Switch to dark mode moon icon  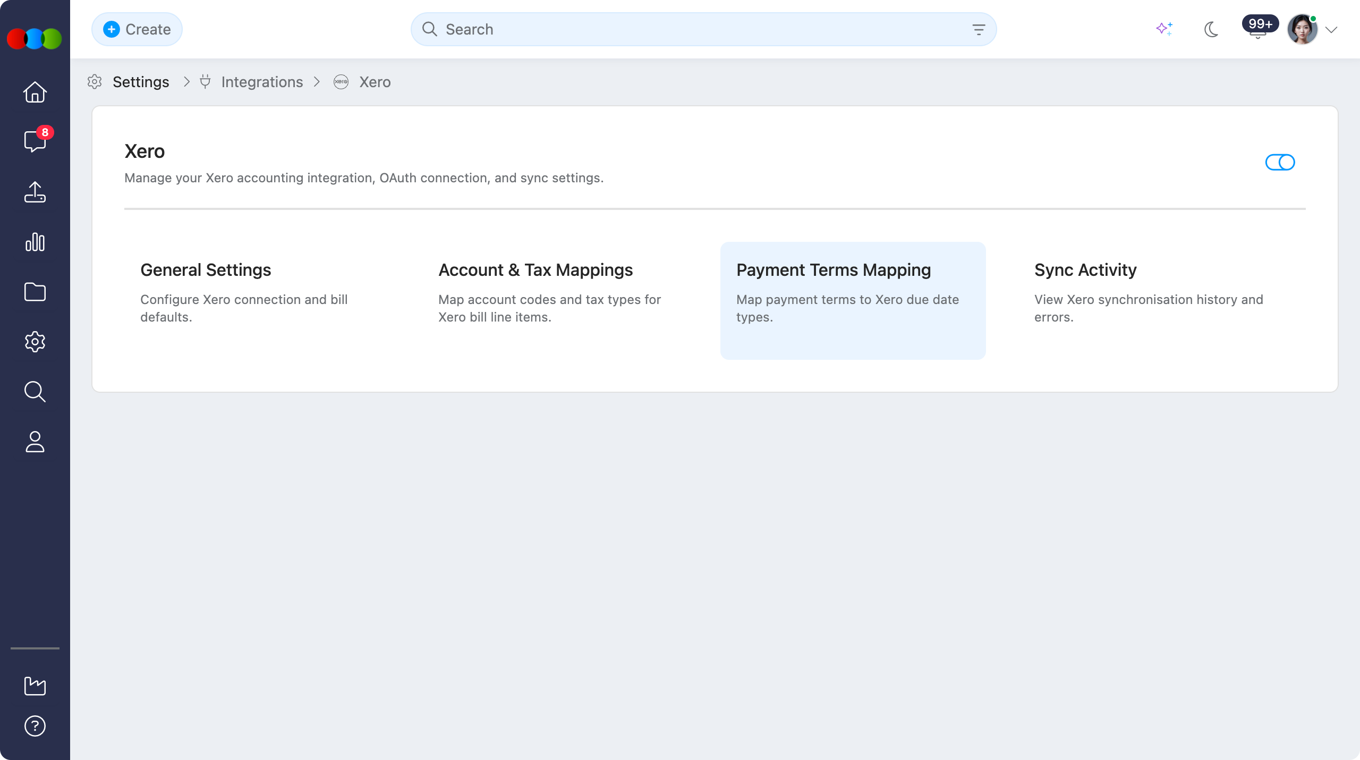coord(1211,29)
